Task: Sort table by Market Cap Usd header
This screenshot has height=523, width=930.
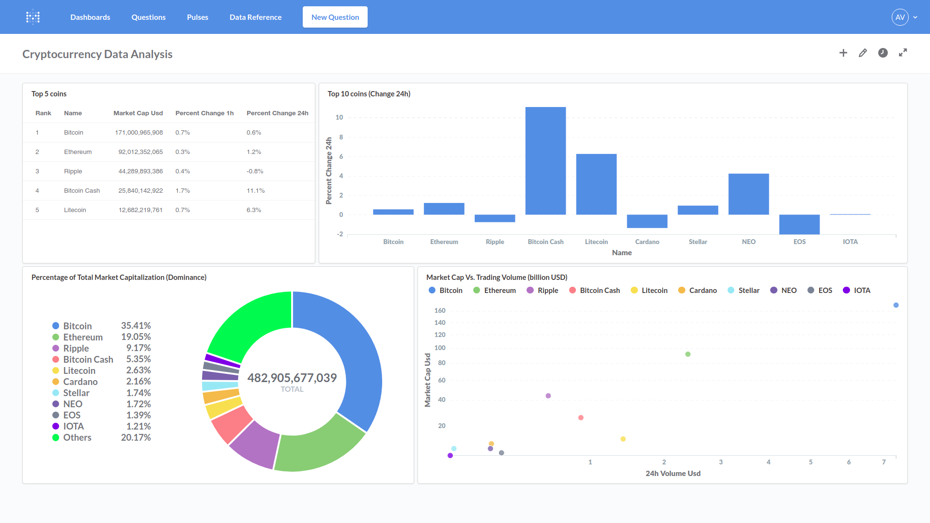Action: 138,113
